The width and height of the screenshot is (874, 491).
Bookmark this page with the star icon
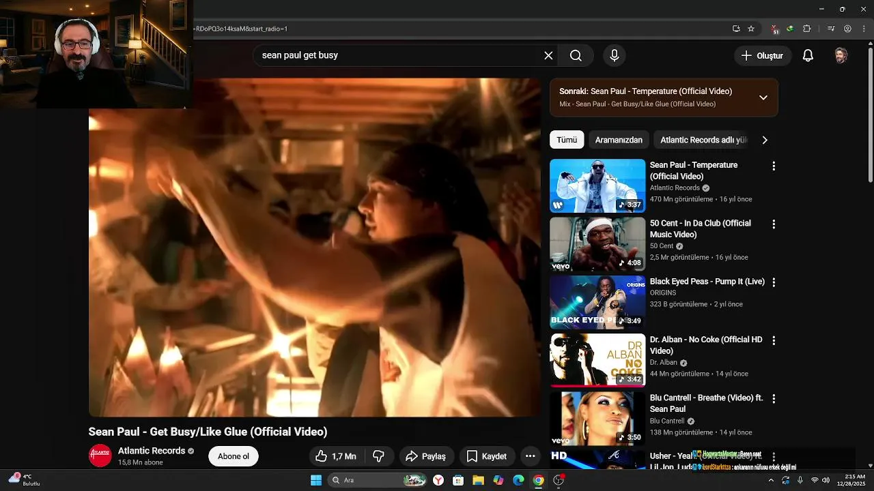click(751, 29)
